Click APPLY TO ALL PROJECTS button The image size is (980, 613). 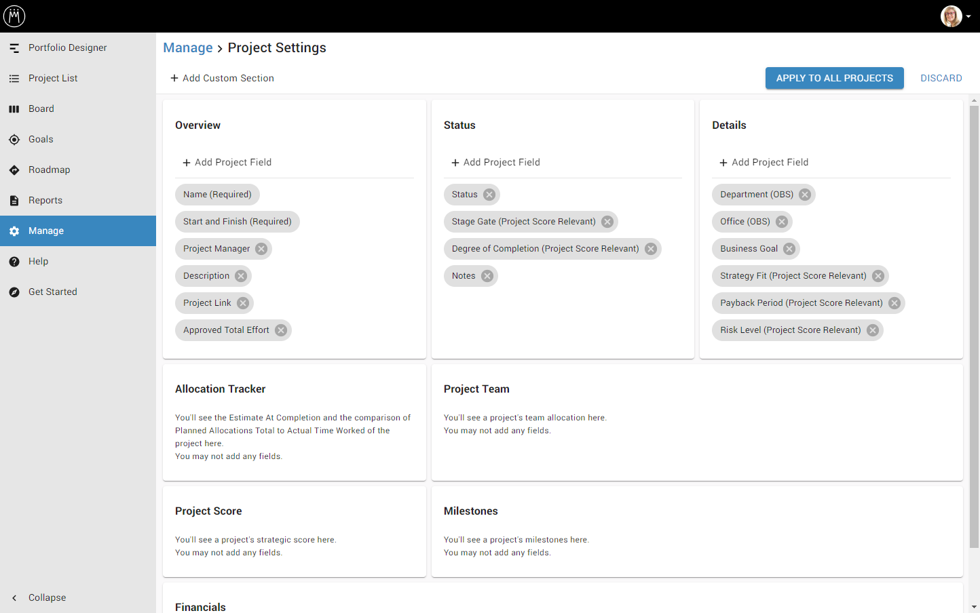pyautogui.click(x=835, y=78)
